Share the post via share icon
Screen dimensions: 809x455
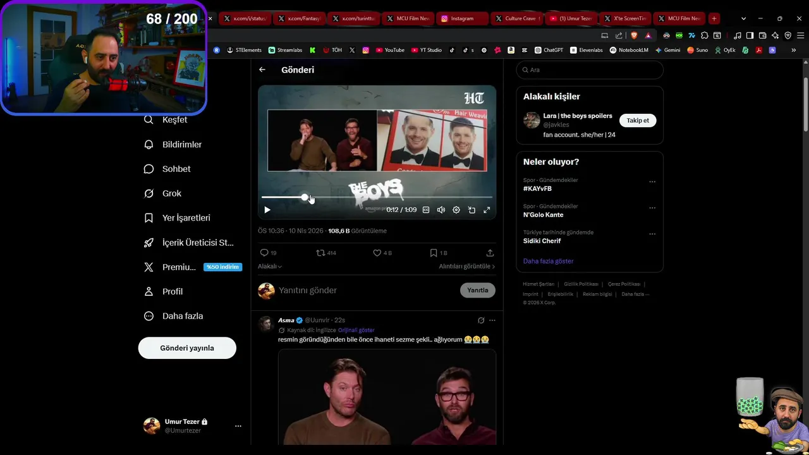click(490, 253)
